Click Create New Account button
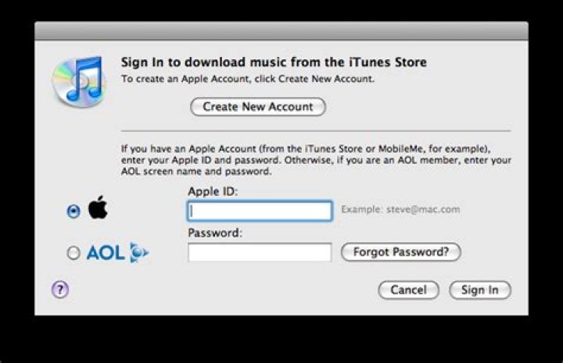This screenshot has height=363, width=563. 258,107
